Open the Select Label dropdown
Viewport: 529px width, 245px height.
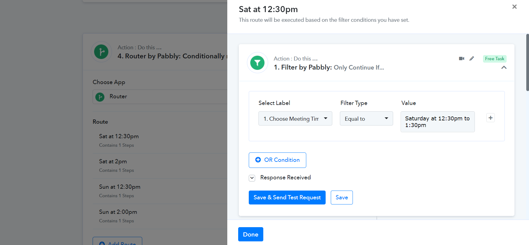[295, 119]
